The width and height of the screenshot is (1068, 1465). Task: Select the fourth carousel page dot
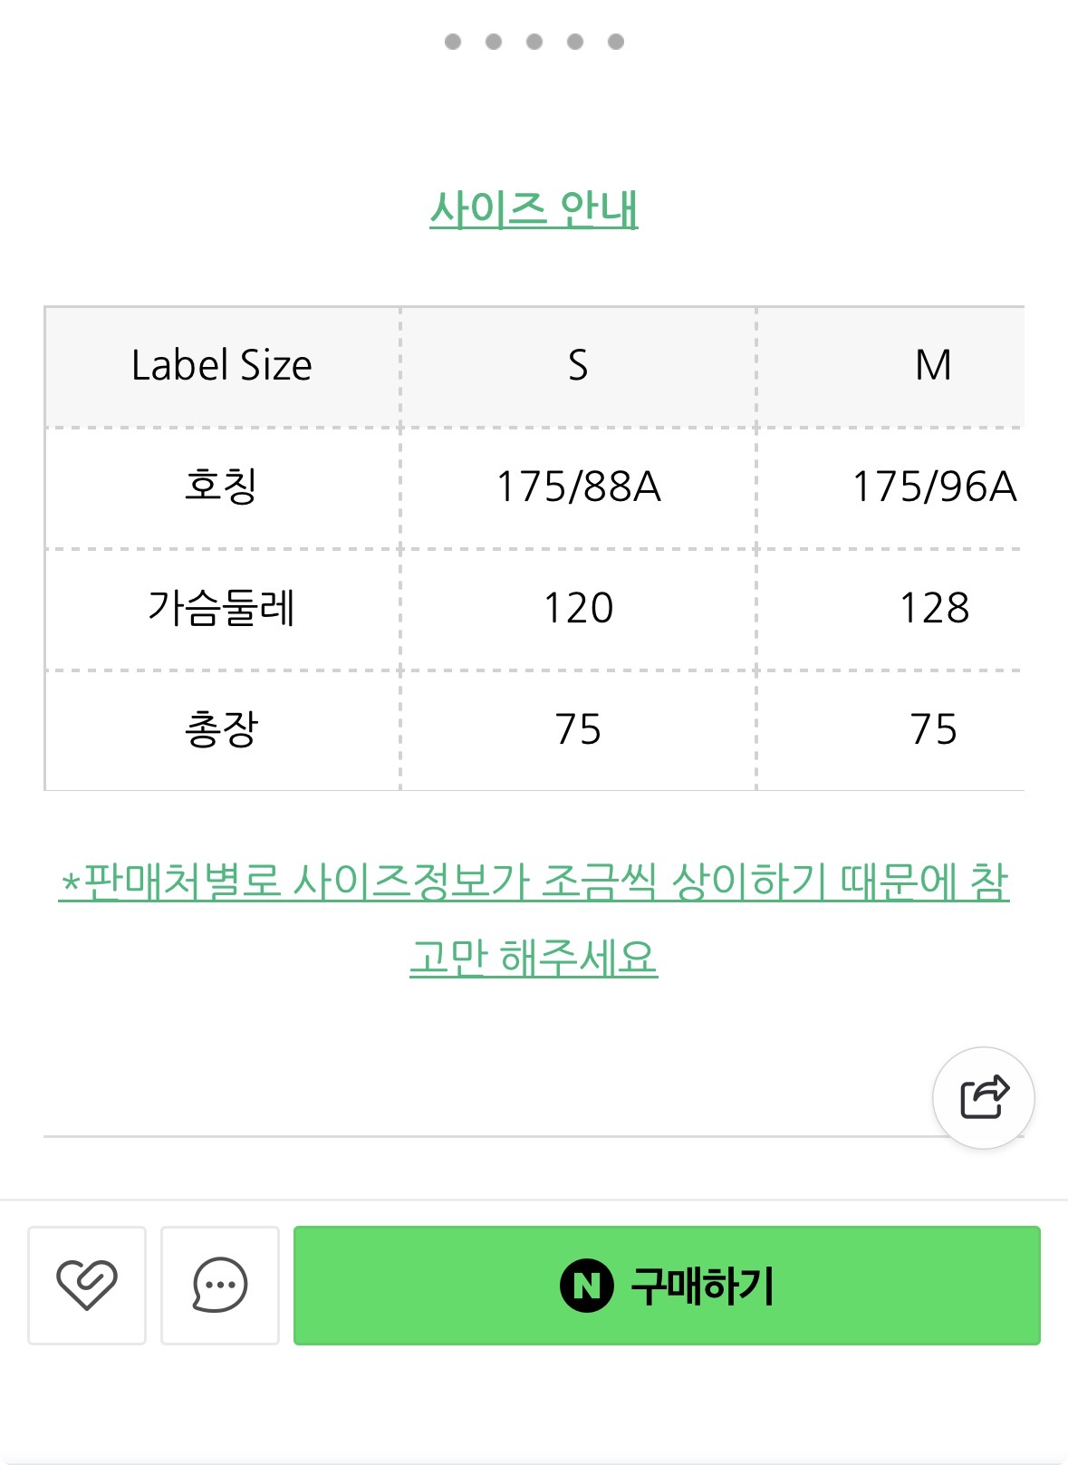[x=575, y=42]
